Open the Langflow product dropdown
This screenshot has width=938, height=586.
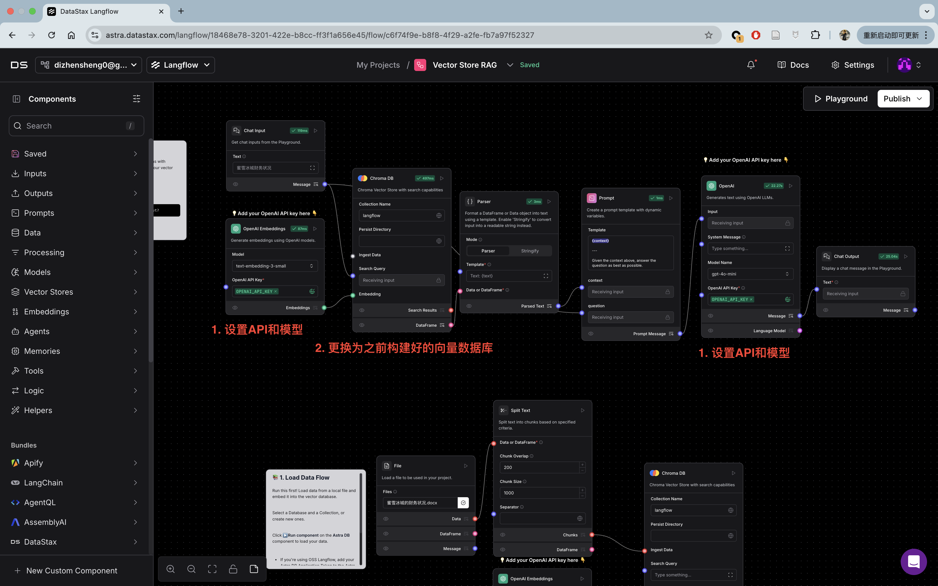181,65
